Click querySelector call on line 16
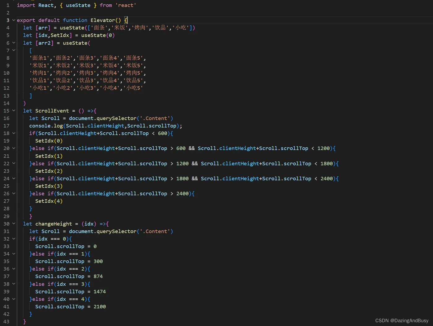 coord(116,118)
